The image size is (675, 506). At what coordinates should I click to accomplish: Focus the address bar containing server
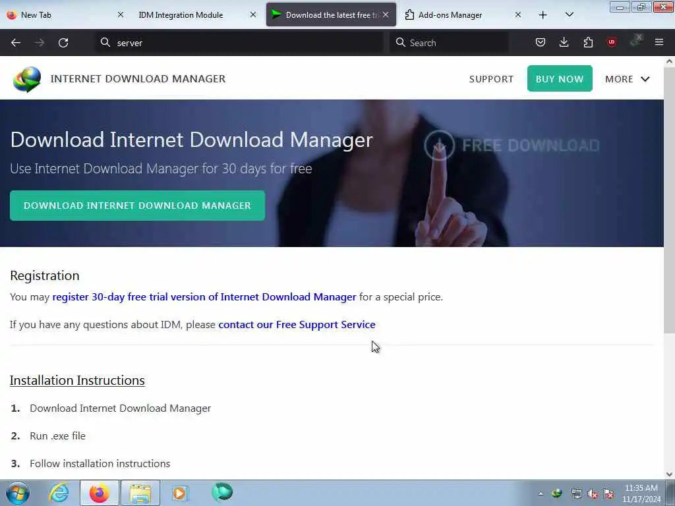[239, 43]
